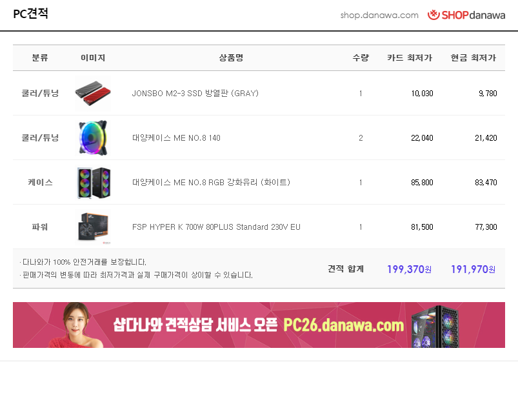
Task: Click the FSP HYPER K power supply image
Action: [93, 227]
